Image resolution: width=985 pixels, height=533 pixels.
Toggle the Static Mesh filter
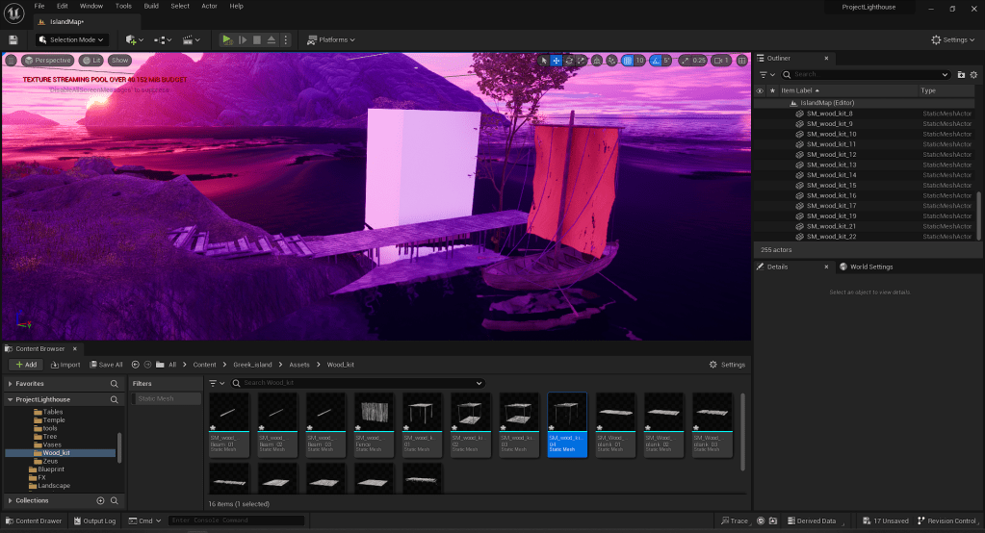164,398
